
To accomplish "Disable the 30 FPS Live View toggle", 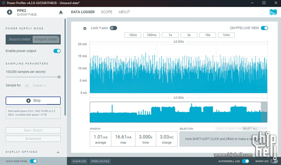I will tap(264, 28).
